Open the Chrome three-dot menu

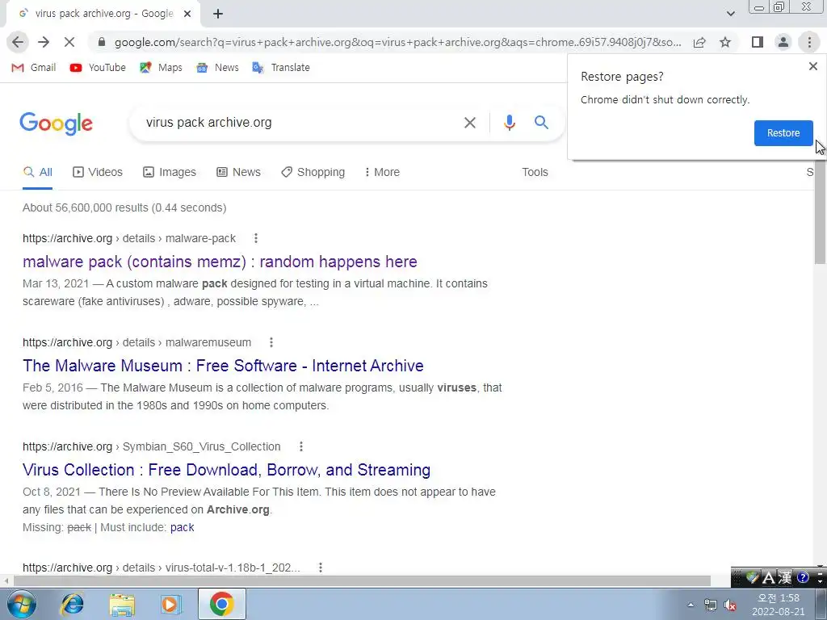pos(809,42)
